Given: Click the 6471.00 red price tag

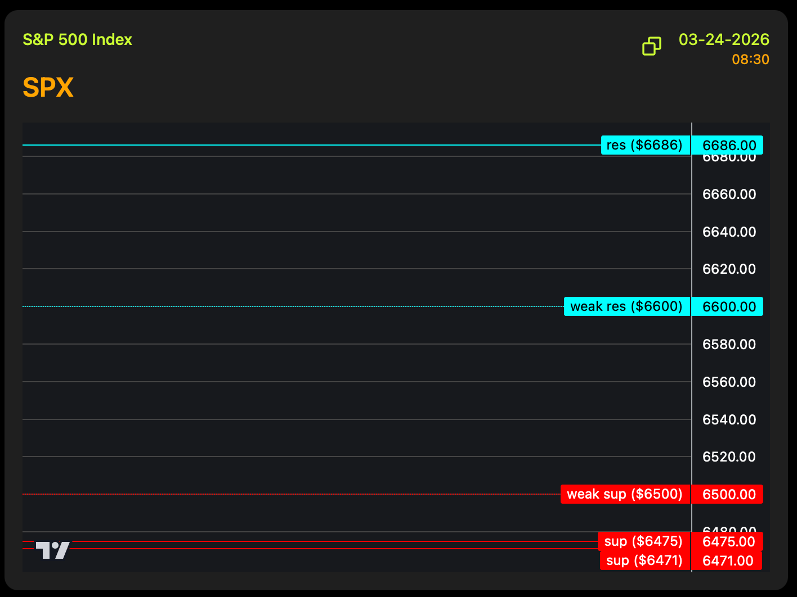Looking at the screenshot, I should tap(727, 560).
